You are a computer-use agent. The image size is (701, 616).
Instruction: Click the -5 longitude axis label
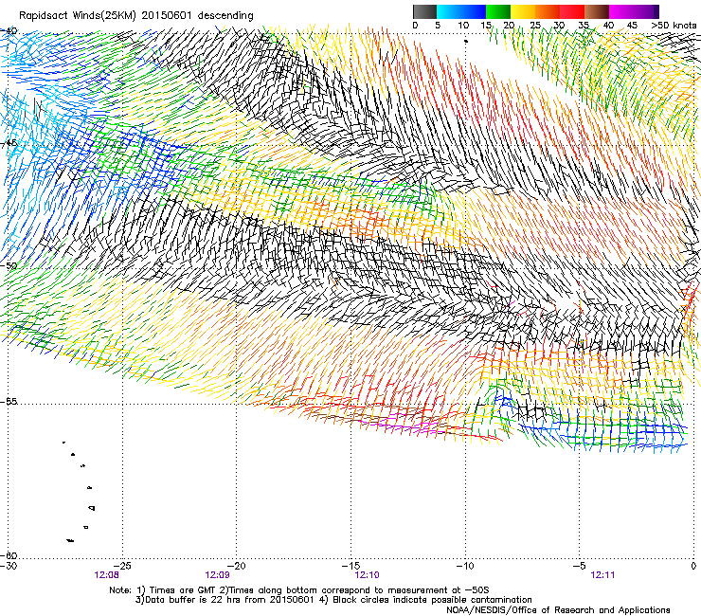pyautogui.click(x=579, y=566)
